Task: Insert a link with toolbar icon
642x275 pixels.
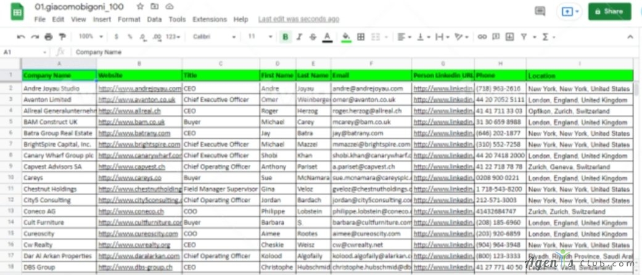Action: tap(482, 37)
